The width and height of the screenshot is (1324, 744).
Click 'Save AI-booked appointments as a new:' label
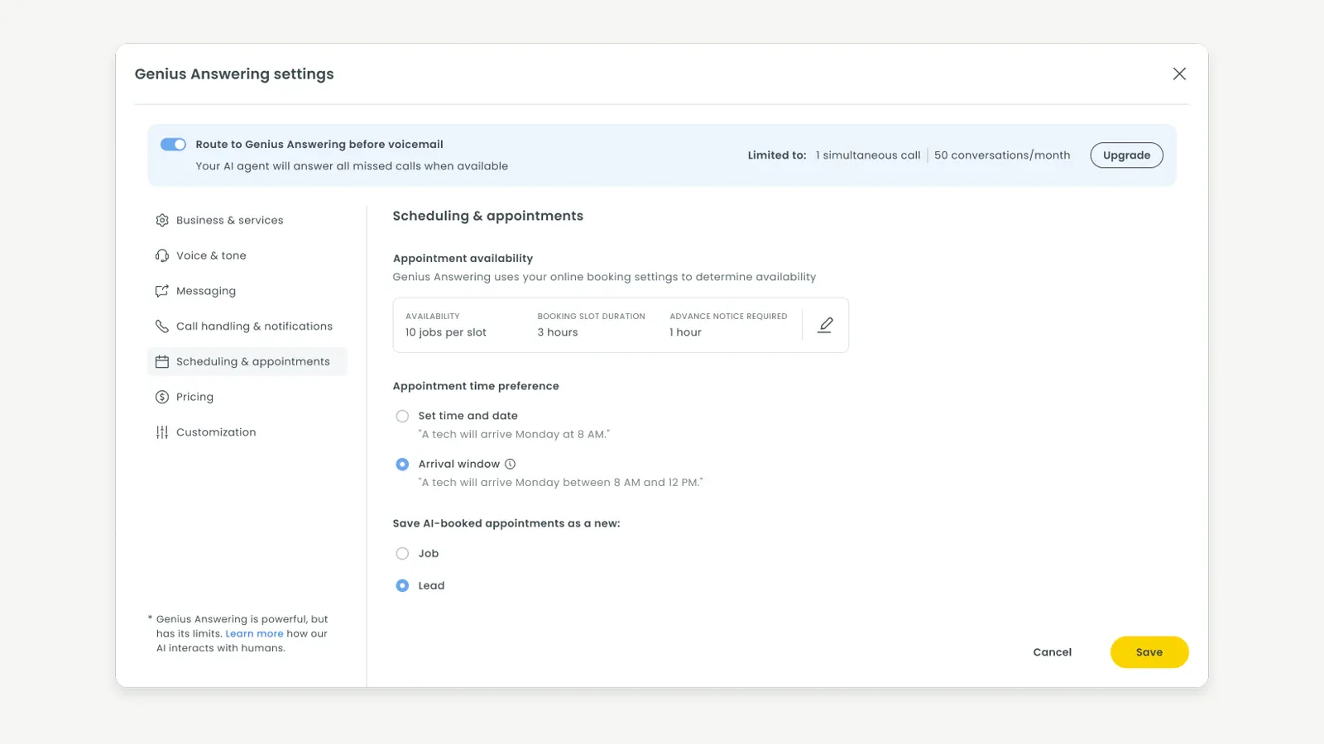[506, 523]
